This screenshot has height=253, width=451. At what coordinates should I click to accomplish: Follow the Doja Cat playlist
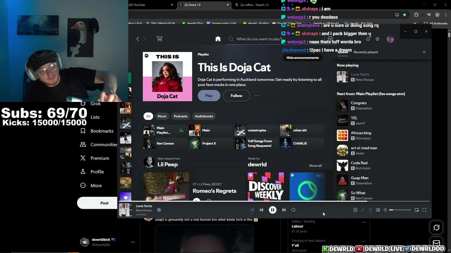(236, 96)
